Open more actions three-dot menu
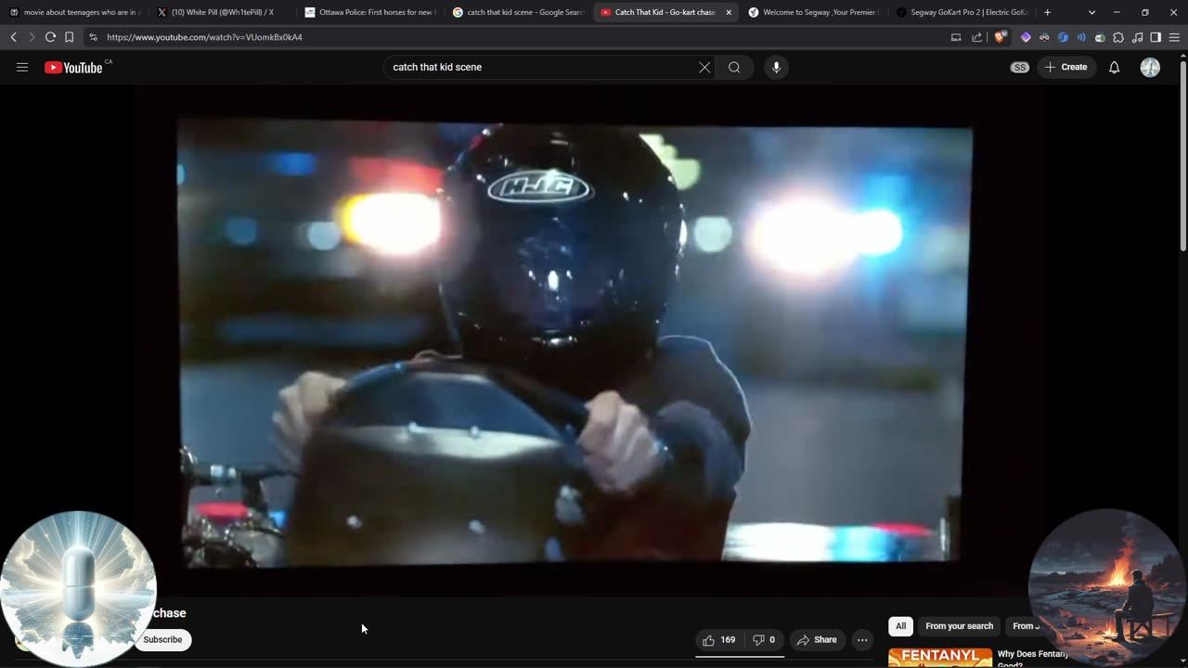1188x668 pixels. (862, 639)
